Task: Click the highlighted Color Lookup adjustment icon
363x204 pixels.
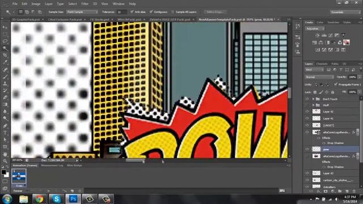Action: pyautogui.click(x=347, y=42)
